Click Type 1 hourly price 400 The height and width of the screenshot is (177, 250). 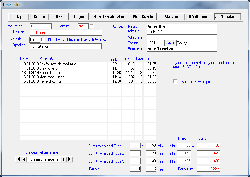point(184,145)
